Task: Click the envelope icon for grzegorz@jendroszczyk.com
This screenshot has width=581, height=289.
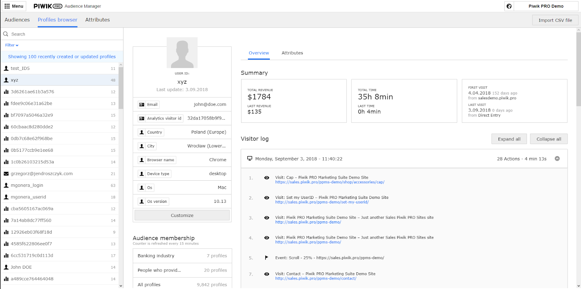Action: [6, 174]
